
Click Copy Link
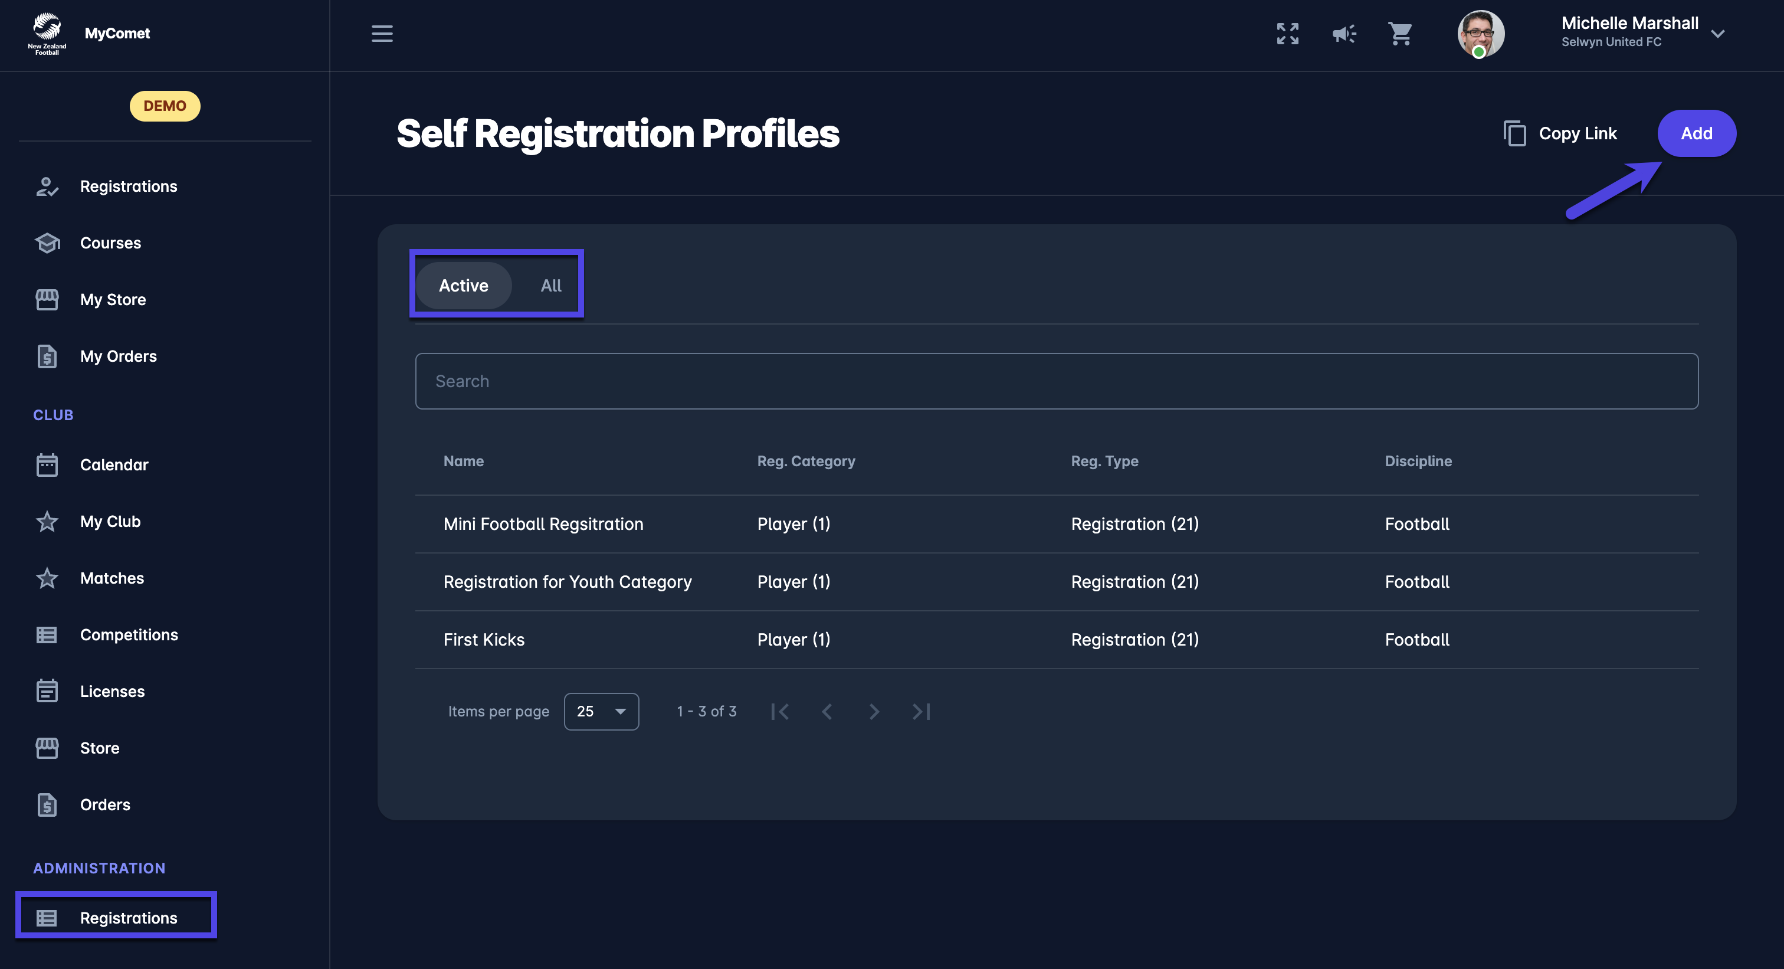coord(1560,133)
